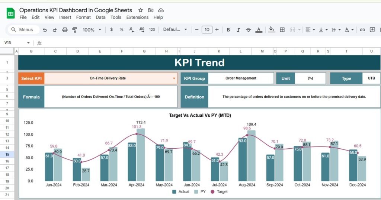Open the Extensions menu

(x=137, y=17)
